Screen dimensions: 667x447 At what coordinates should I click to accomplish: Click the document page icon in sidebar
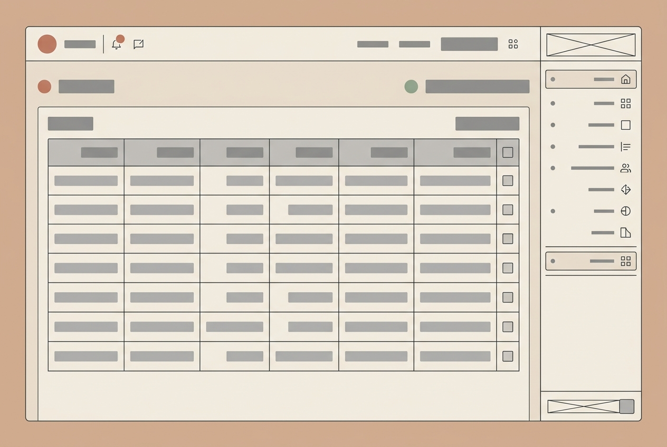625,232
